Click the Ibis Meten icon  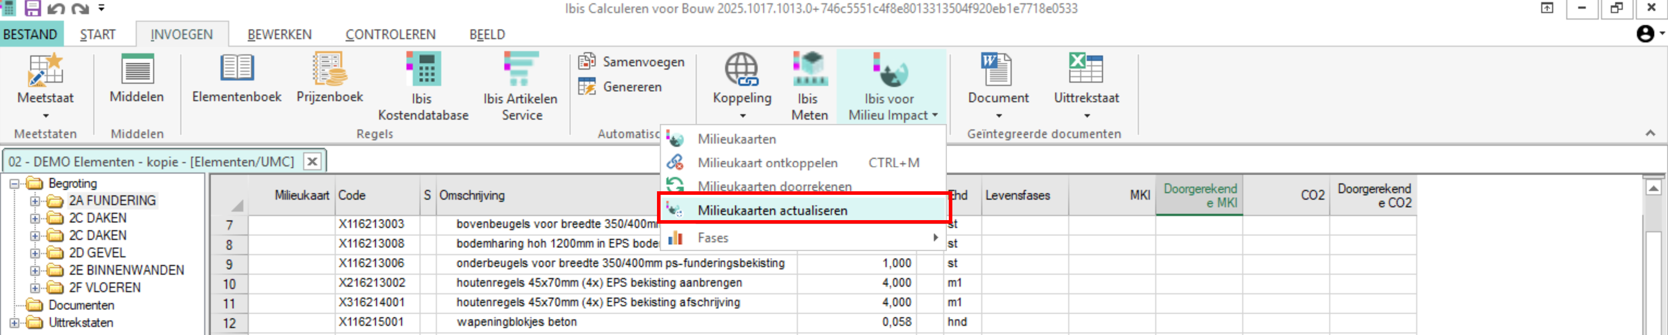(809, 70)
